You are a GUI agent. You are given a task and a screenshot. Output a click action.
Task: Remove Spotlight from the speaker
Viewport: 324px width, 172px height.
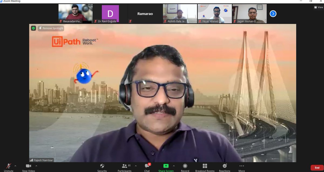point(51,28)
